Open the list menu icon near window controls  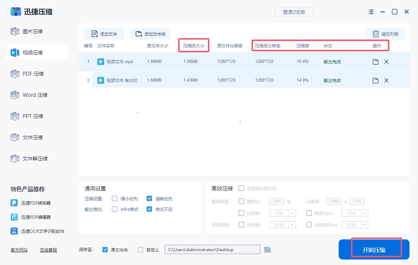tap(371, 12)
